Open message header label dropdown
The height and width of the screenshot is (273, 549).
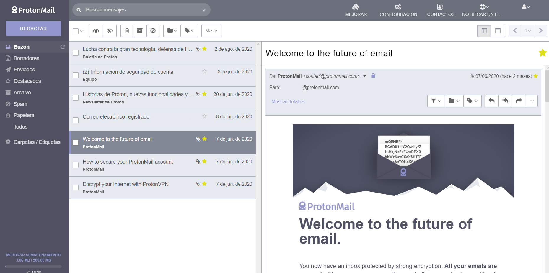pyautogui.click(x=473, y=101)
